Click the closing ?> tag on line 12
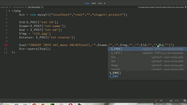Viewport: 187px width, 105px height. point(13,52)
